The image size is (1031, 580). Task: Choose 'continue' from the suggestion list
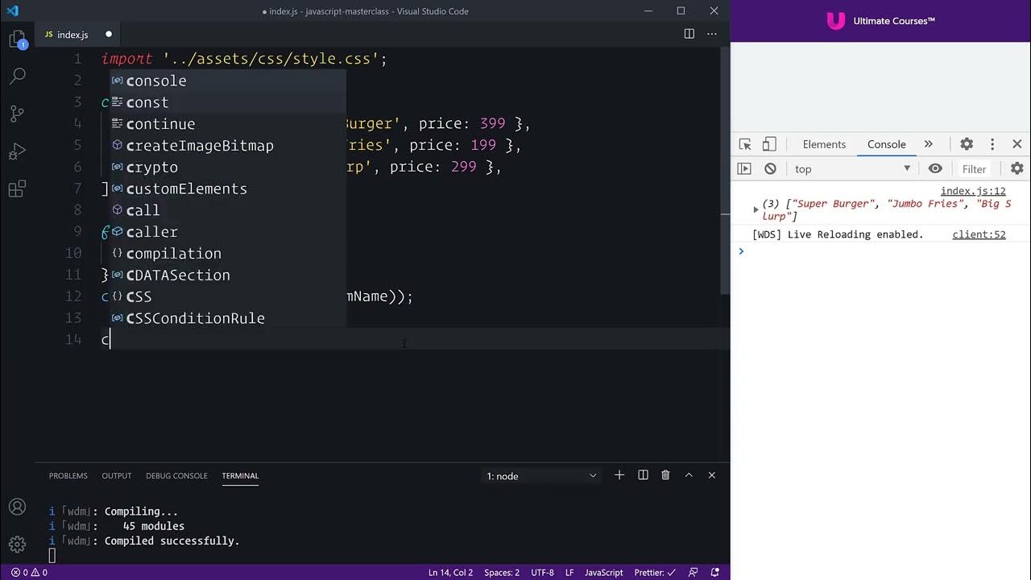228,124
